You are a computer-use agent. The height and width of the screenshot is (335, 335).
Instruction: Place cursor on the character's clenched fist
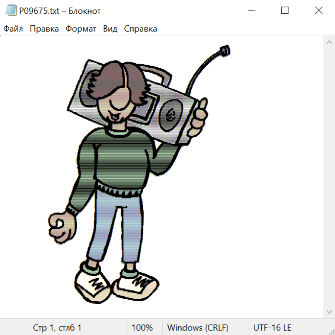click(x=62, y=226)
